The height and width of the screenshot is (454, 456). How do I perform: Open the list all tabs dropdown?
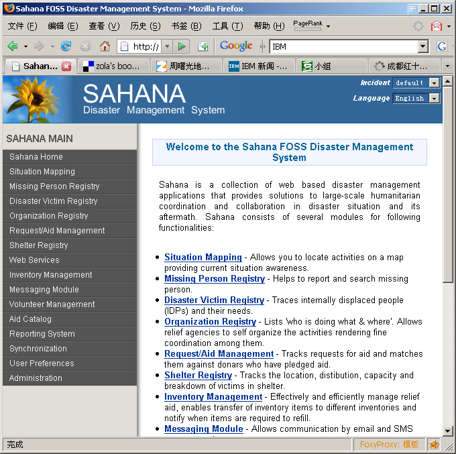447,66
